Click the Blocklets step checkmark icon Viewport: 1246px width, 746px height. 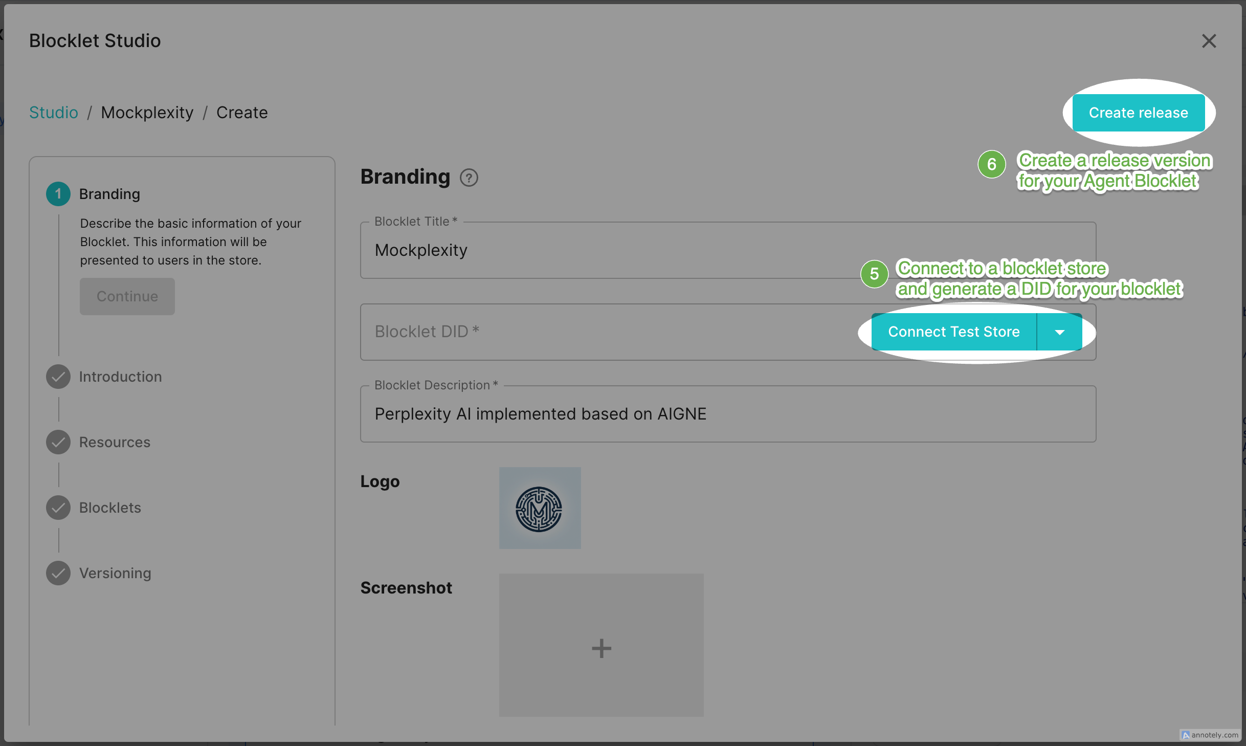(x=58, y=508)
